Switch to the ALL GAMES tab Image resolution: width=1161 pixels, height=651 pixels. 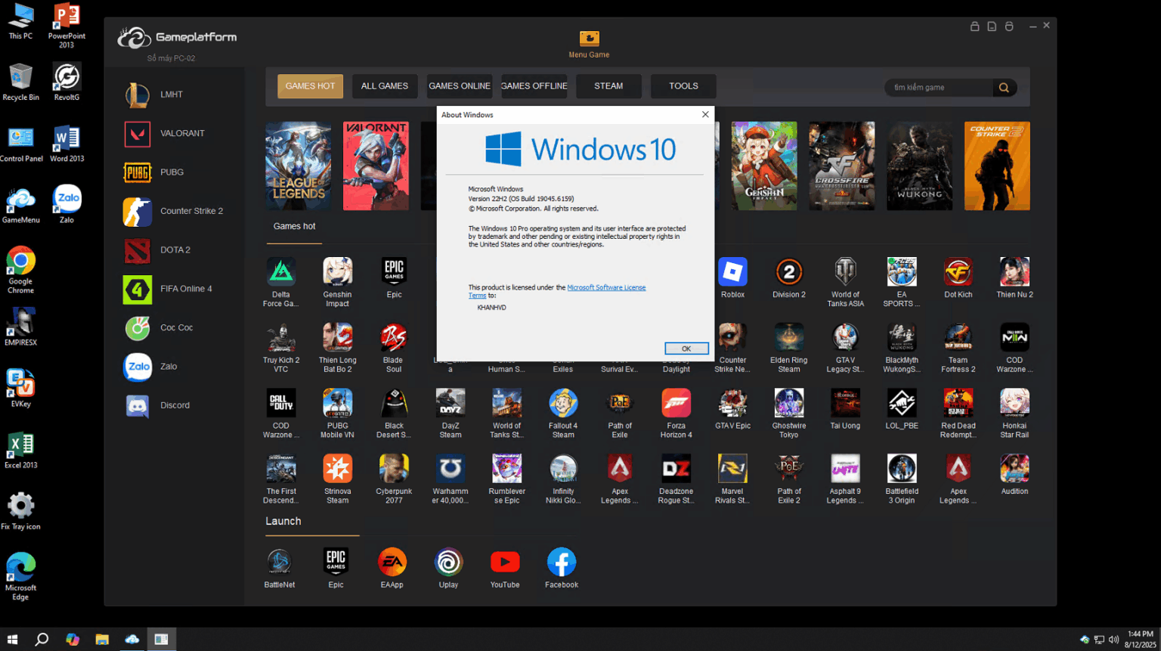point(384,86)
